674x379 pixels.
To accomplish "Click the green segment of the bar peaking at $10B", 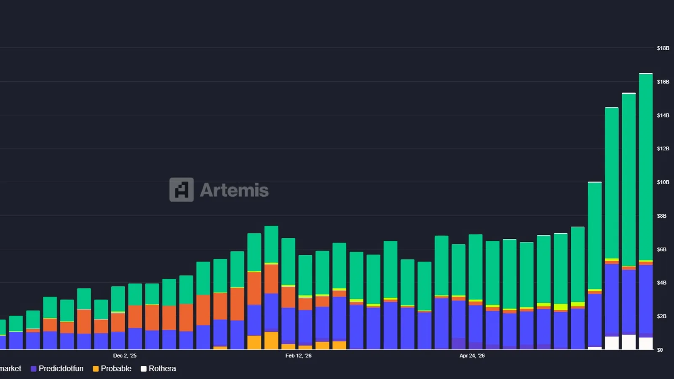I will click(595, 236).
